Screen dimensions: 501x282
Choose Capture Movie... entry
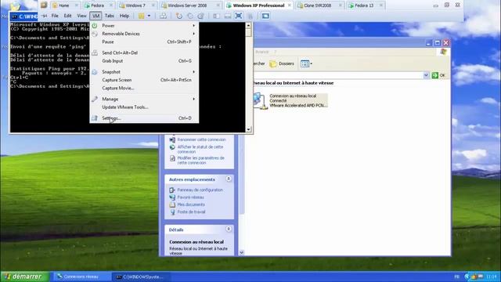coord(144,88)
